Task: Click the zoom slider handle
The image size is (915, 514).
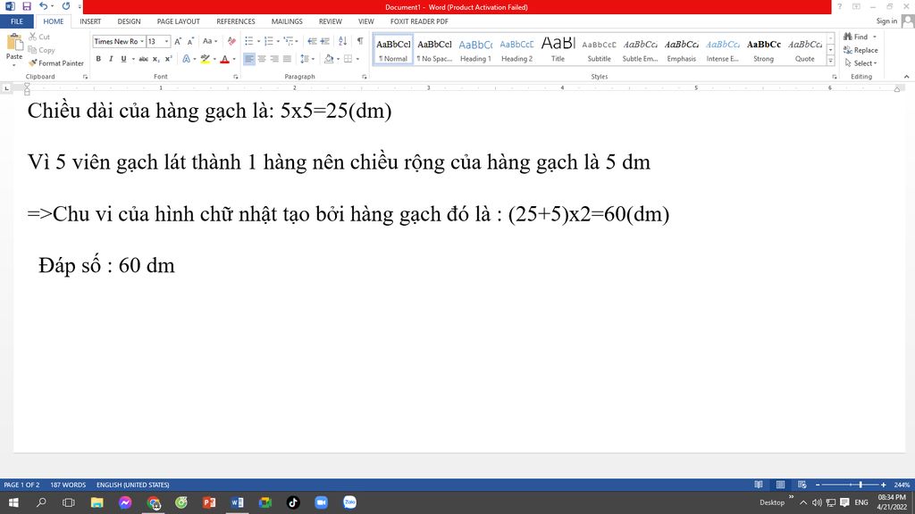Action: click(860, 485)
